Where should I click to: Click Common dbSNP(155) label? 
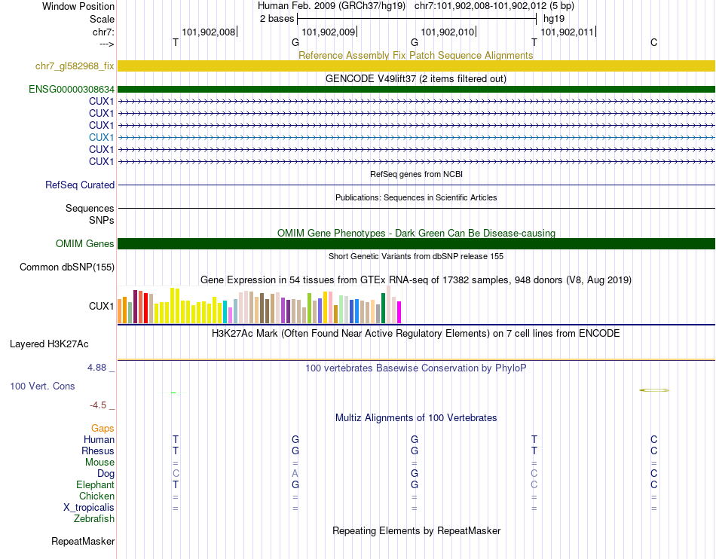pyautogui.click(x=66, y=267)
